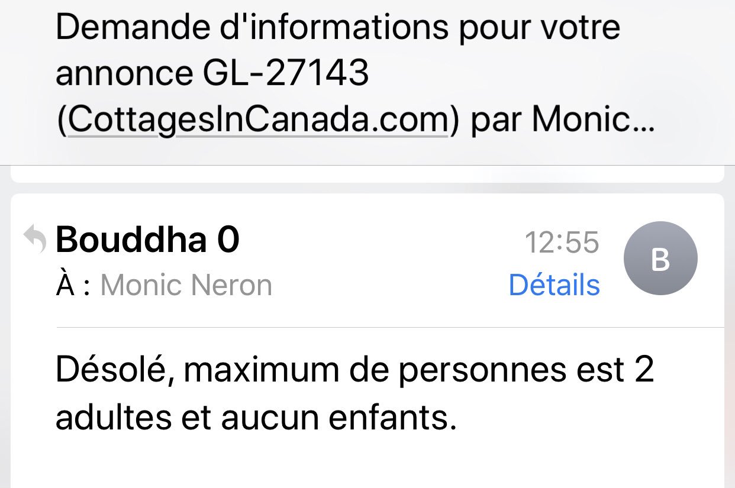The width and height of the screenshot is (735, 488).
Task: Tap "adultes et aucun enfants" line
Action: (x=256, y=418)
